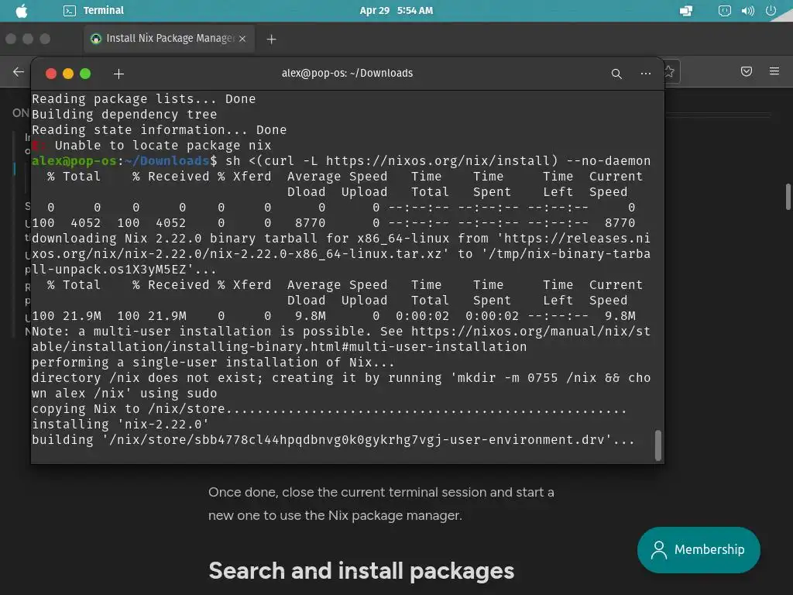Click the "Note: a multi-user installation" line
This screenshot has width=793, height=595.
coord(342,339)
